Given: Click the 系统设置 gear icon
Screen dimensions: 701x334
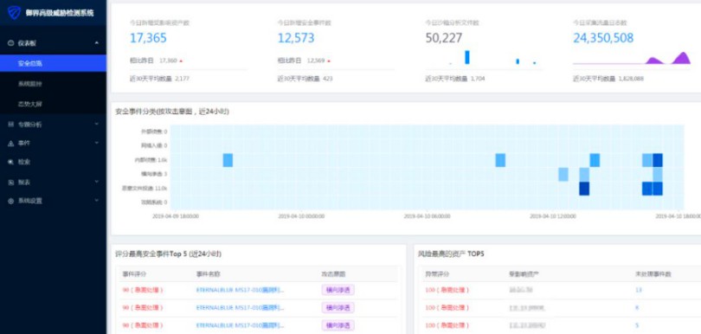Looking at the screenshot, I should 10,201.
